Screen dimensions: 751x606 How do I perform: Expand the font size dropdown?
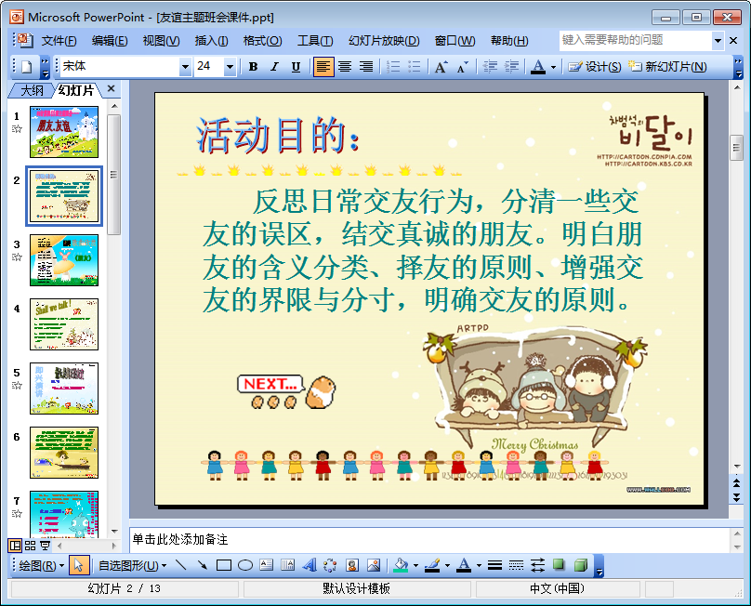click(230, 67)
